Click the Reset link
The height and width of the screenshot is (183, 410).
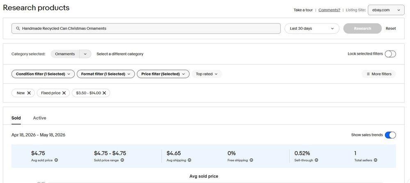(x=391, y=28)
